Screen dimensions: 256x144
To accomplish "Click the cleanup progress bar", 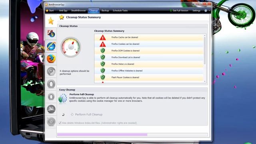I will [132, 134].
